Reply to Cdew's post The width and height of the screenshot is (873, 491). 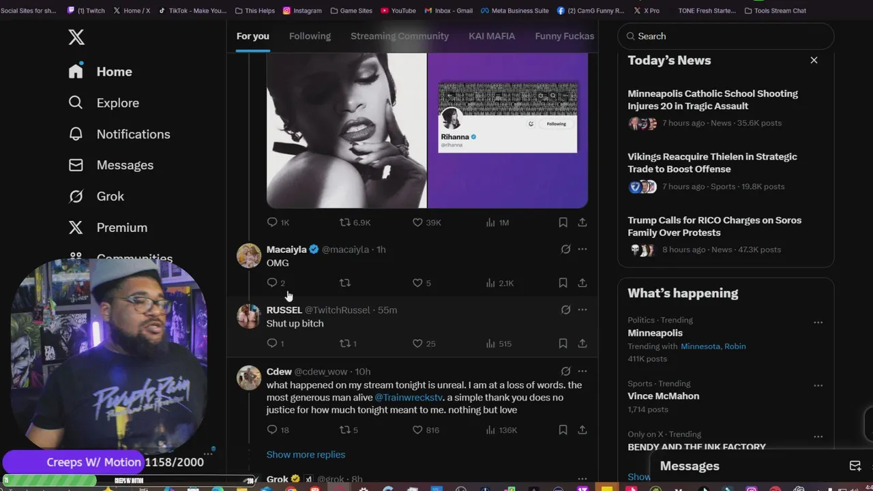[x=278, y=430]
